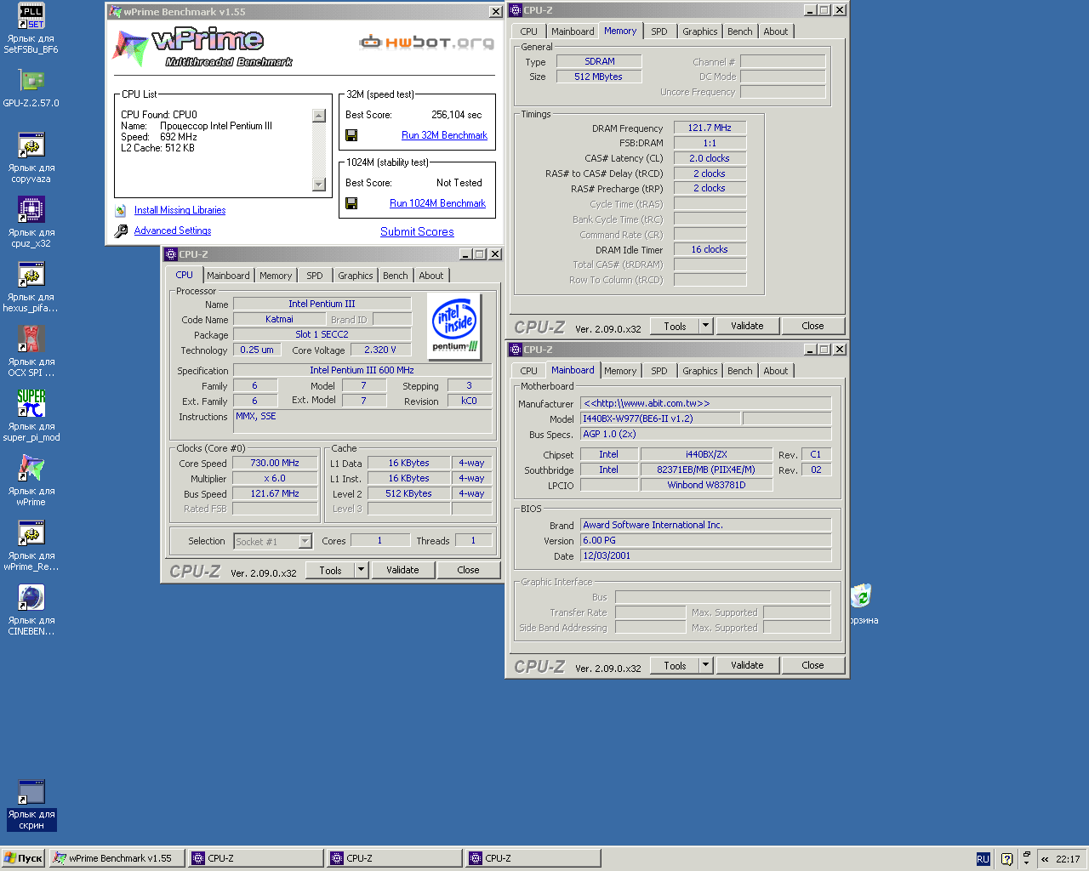The image size is (1089, 871).
Task: Click the RU language indicator in tray
Action: tap(983, 859)
